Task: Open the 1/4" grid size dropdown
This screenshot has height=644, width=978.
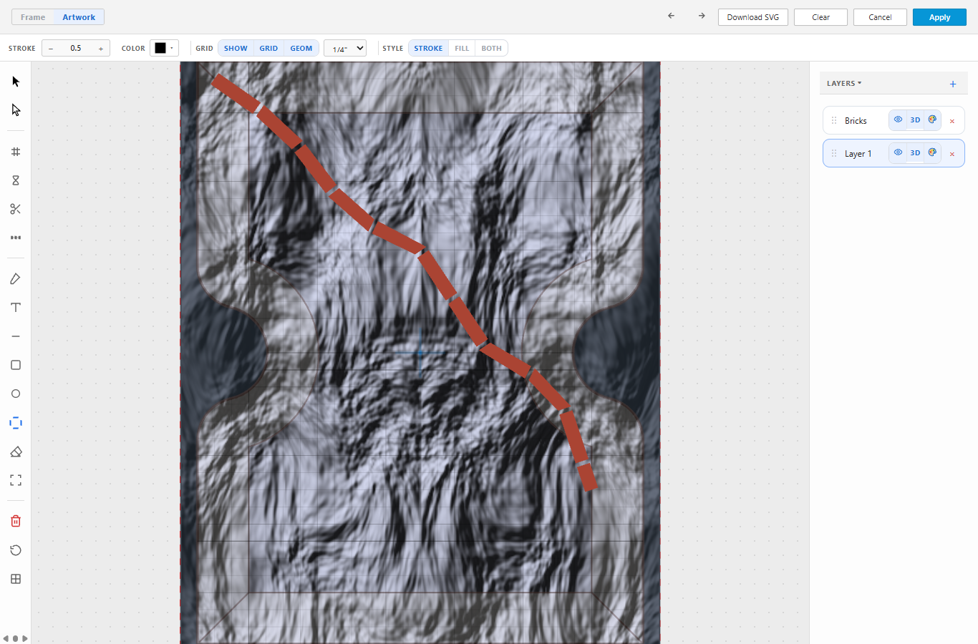Action: pos(345,48)
